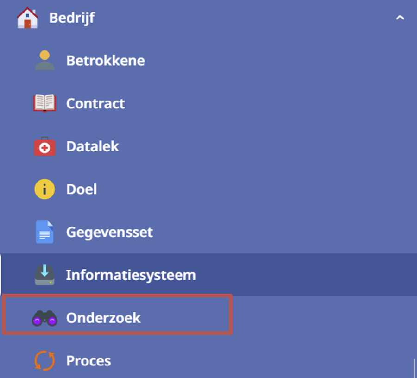
Task: Click the sidebar scrollbar thumb at bottom right
Action: click(414, 368)
